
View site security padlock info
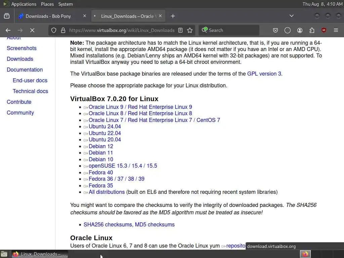(x=63, y=30)
